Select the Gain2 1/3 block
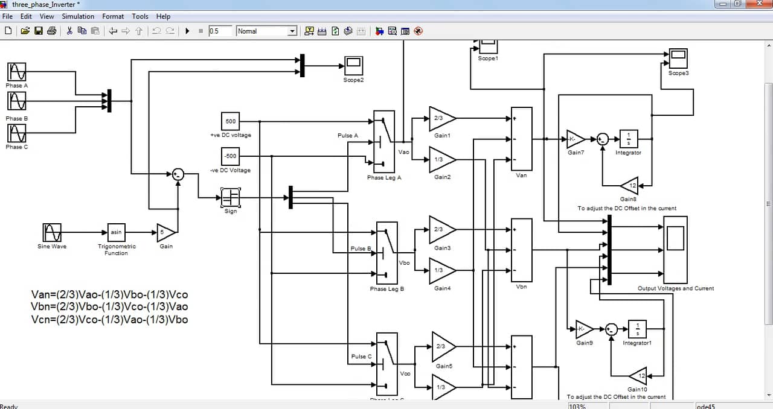 click(x=443, y=160)
